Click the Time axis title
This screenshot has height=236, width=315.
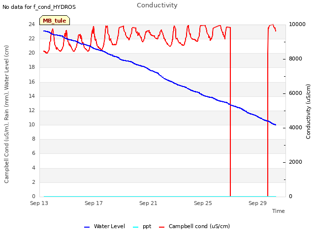coord(279,211)
